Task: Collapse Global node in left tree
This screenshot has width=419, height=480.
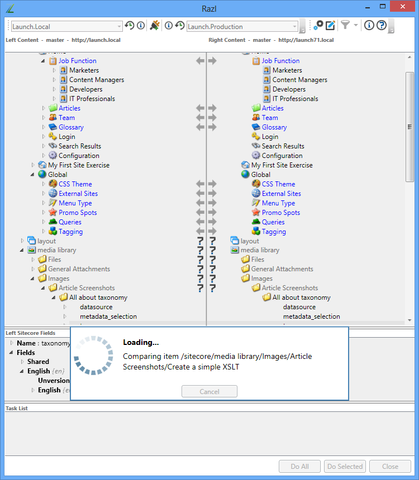Action: 32,175
